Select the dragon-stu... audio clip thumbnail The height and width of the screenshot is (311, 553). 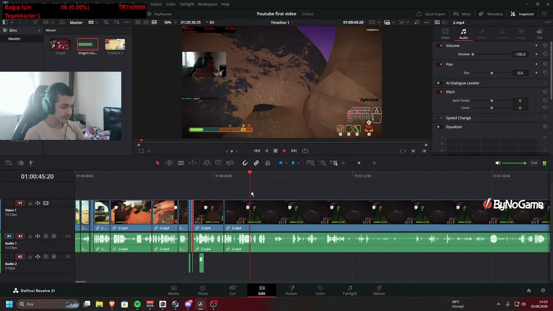pos(88,44)
